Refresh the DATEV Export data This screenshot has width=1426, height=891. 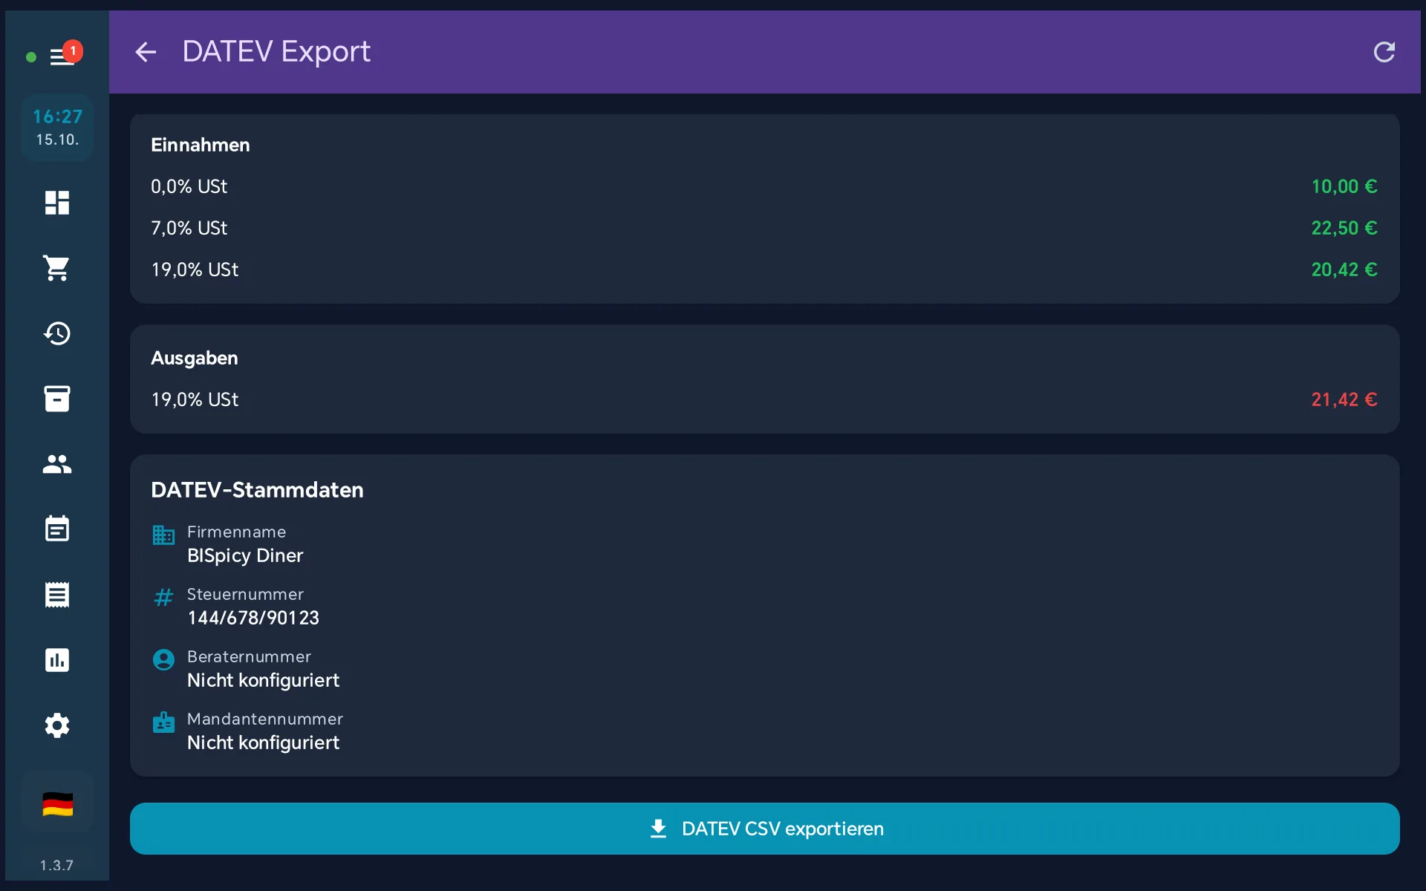pyautogui.click(x=1384, y=52)
